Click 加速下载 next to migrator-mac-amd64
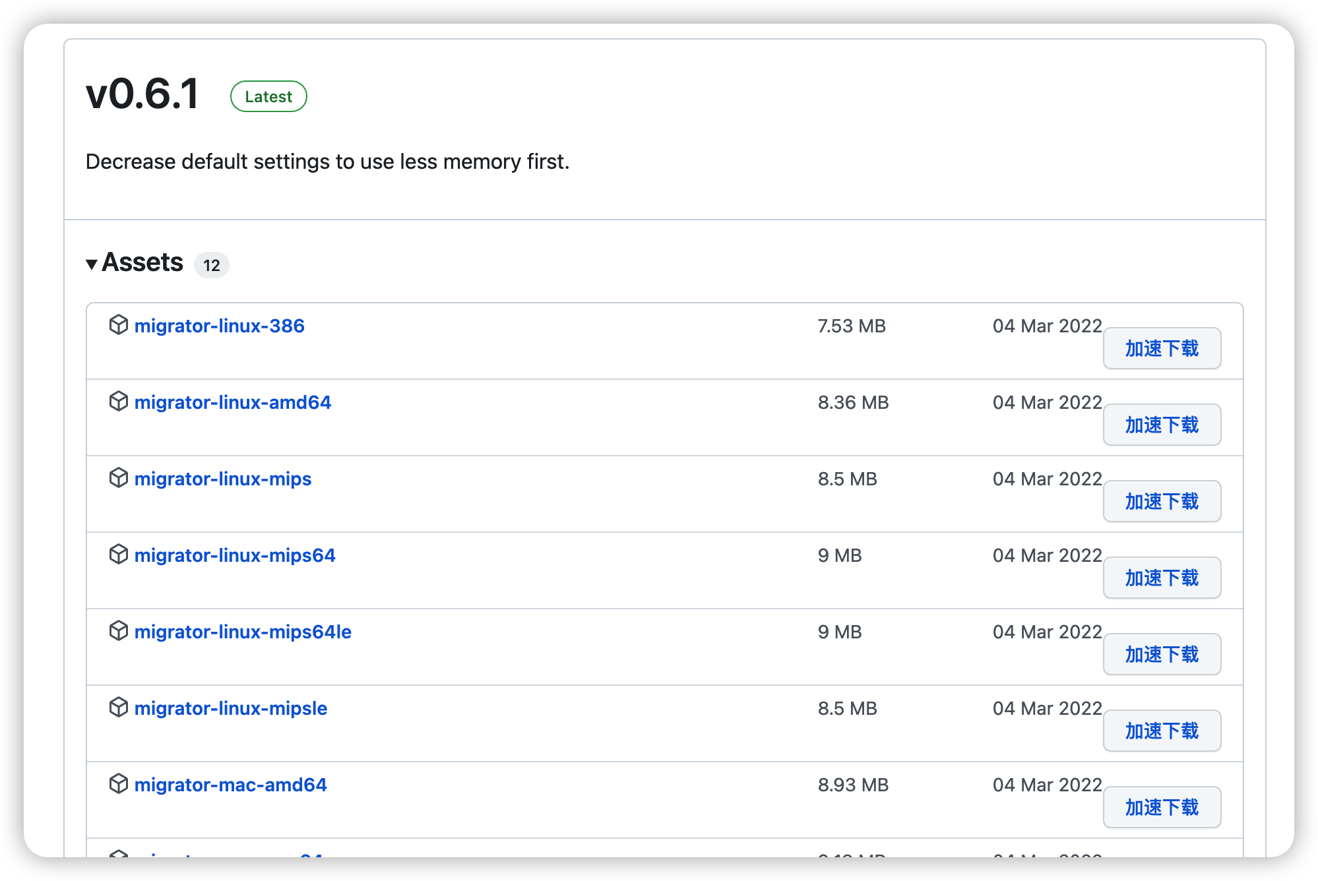This screenshot has width=1318, height=881. click(x=1161, y=807)
